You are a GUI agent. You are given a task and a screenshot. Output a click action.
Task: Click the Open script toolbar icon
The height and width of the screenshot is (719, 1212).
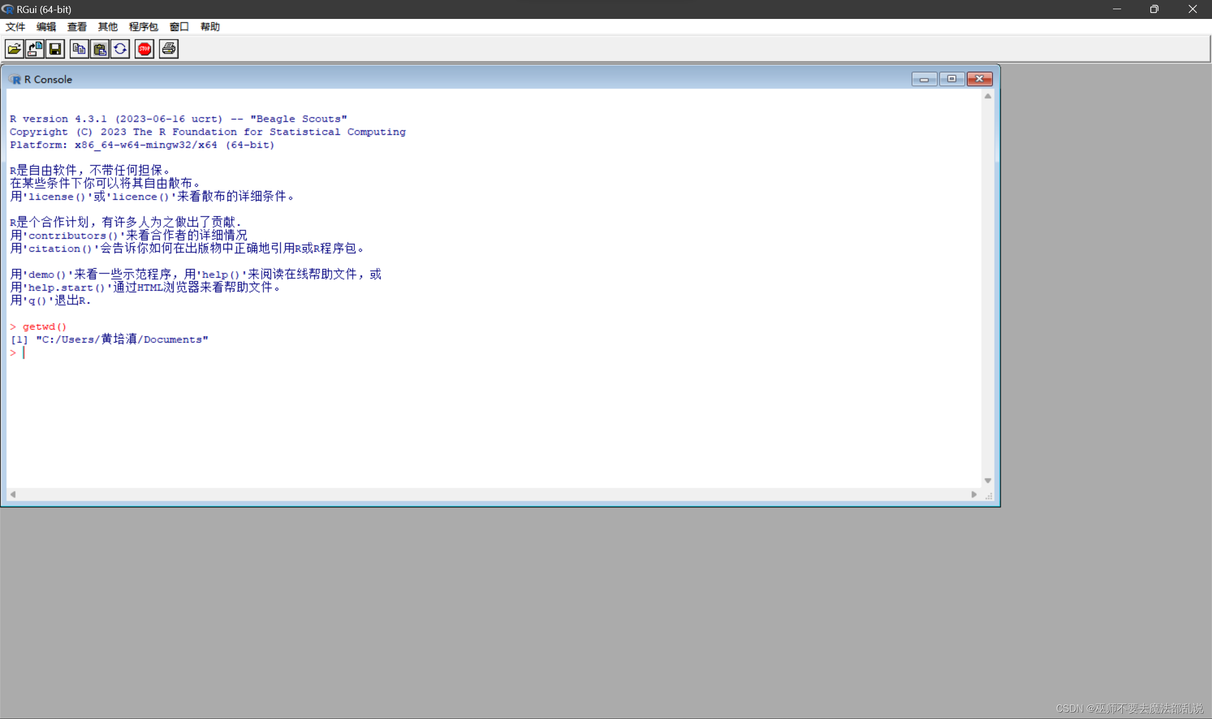(x=15, y=49)
